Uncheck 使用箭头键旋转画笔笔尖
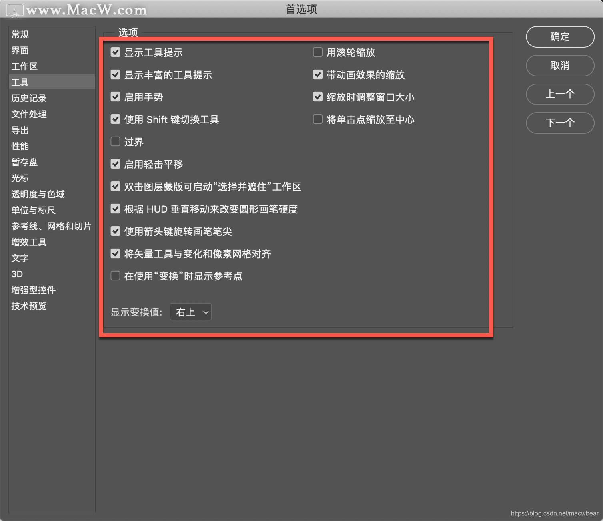603x521 pixels. pyautogui.click(x=116, y=231)
